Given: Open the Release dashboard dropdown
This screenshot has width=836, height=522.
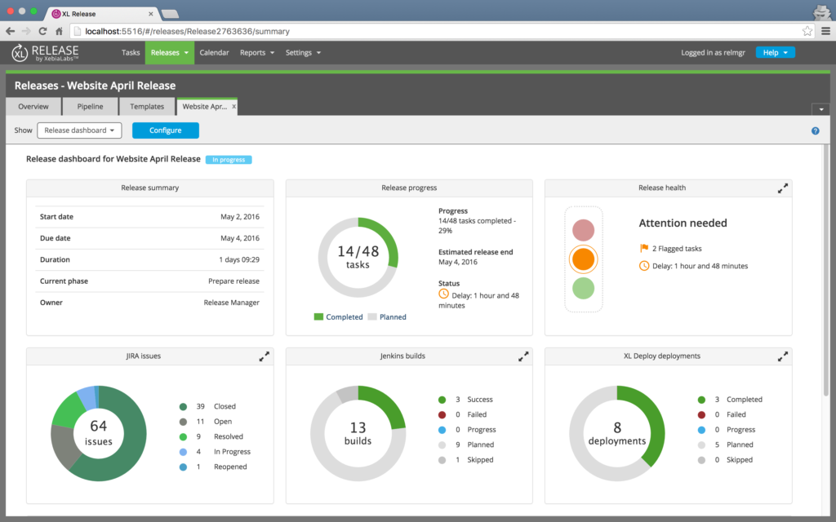Looking at the screenshot, I should 79,130.
